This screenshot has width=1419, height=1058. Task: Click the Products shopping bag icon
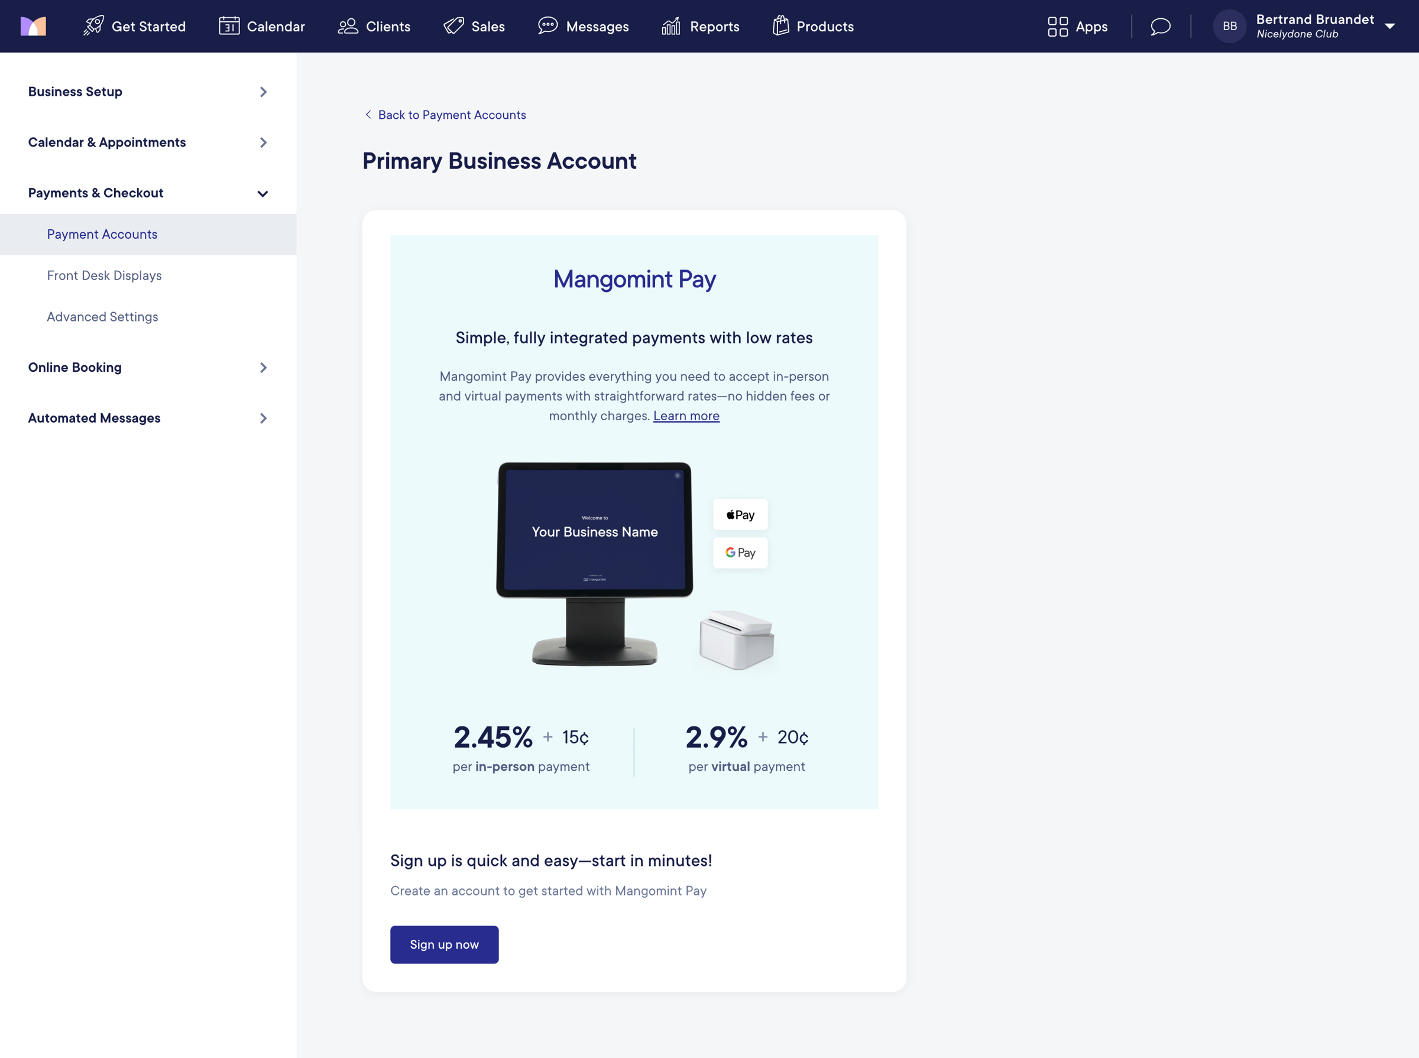tap(780, 26)
